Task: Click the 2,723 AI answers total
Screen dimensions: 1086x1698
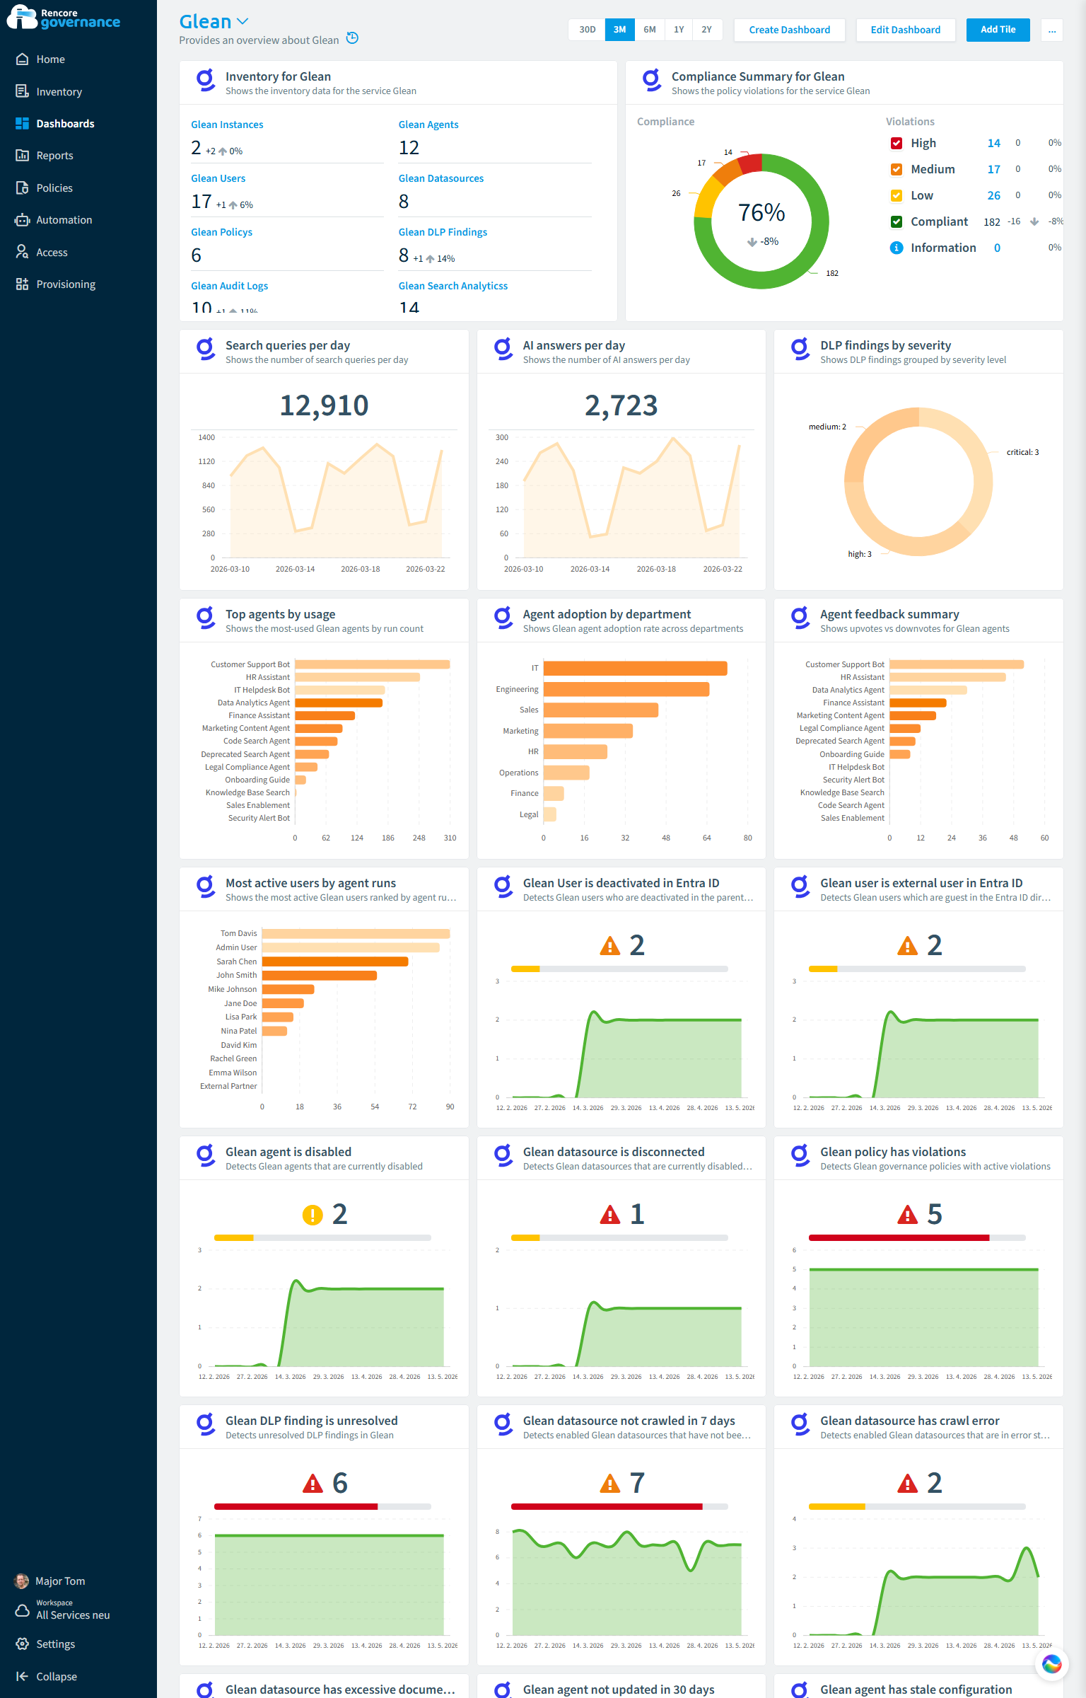Action: 621,405
